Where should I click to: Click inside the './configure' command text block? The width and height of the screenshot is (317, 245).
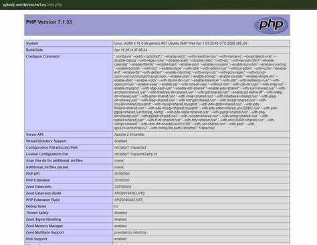pos(200,92)
